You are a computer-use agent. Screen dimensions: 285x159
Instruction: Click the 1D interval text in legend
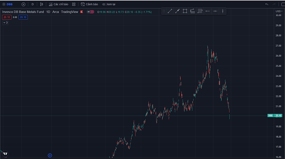tap(48, 12)
